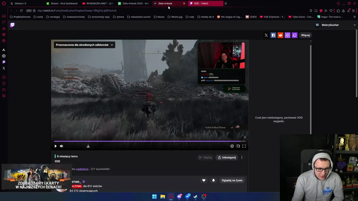Click the toolbar snapshot icon
Screen dimensions: 358x201
(x=316, y=11)
